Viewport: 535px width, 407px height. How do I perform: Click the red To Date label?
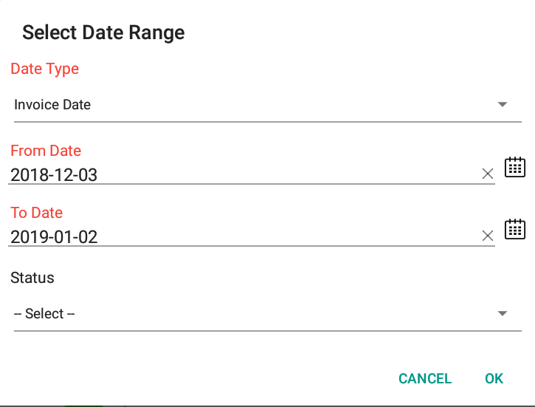coord(36,213)
